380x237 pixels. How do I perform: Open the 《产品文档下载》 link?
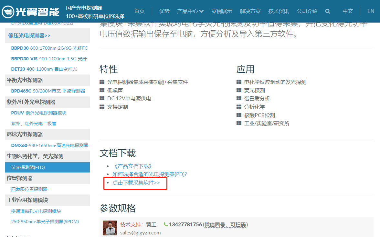(x=132, y=166)
